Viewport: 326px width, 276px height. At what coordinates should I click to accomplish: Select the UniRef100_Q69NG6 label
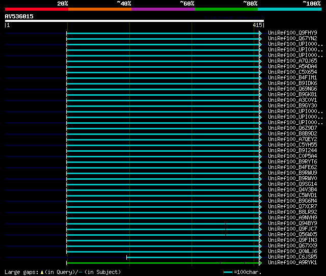click(x=292, y=89)
